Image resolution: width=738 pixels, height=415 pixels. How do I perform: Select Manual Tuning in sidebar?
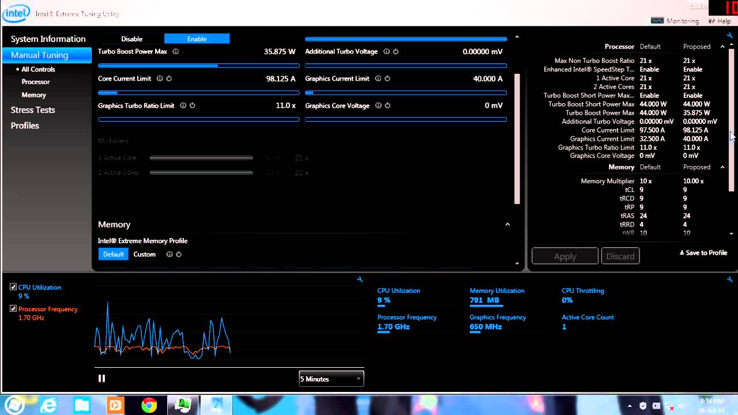[x=46, y=55]
